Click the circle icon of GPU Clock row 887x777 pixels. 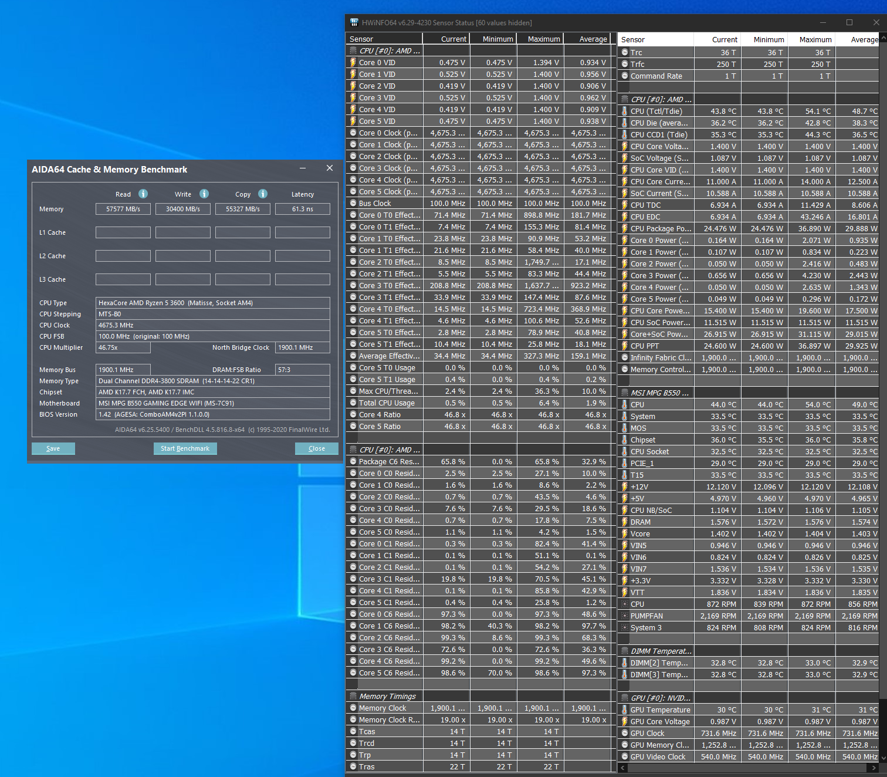point(625,733)
